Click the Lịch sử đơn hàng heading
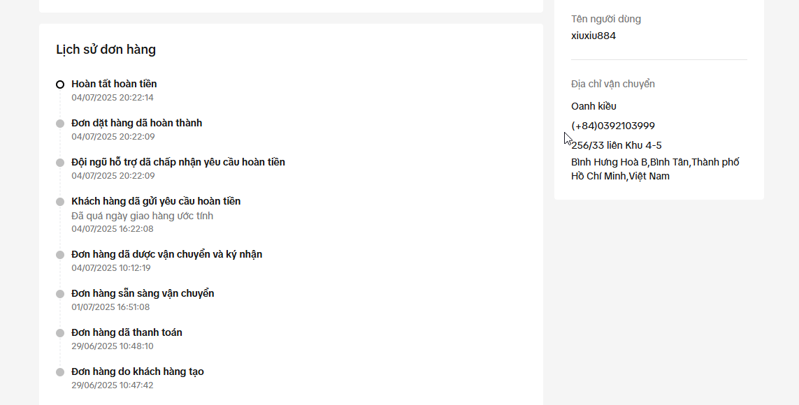The width and height of the screenshot is (799, 405). 106,50
